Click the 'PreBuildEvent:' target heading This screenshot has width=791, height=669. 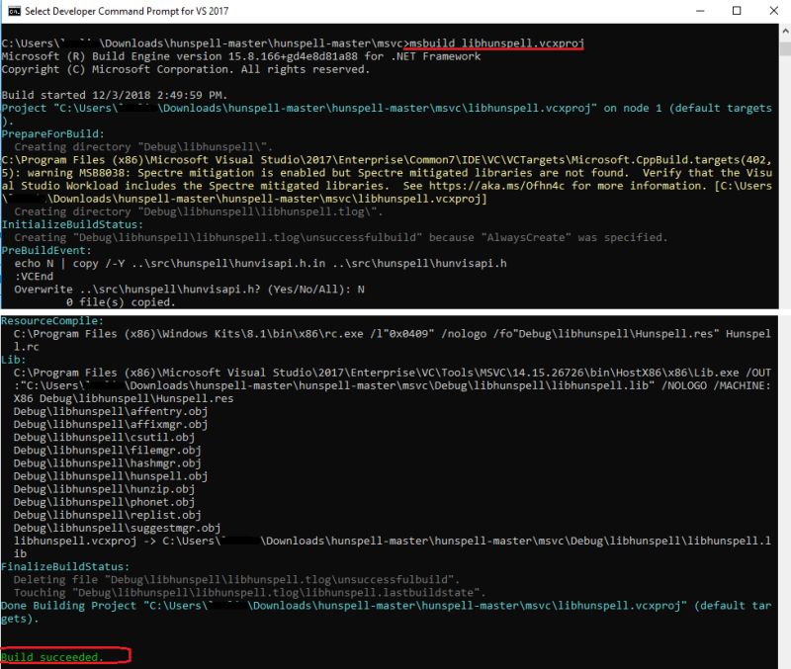point(46,251)
